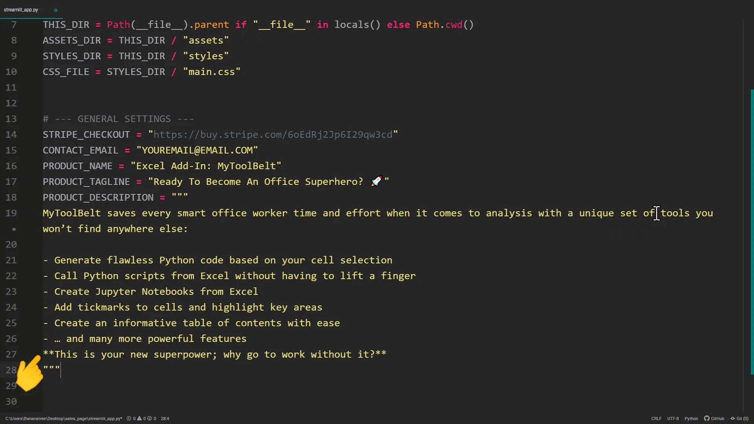Click the vertical scrollbar thumb
This screenshot has width=754, height=424.
[x=752, y=232]
